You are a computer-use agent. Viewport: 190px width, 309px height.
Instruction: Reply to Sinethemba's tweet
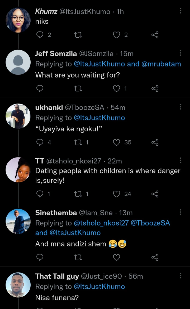pos(40,257)
